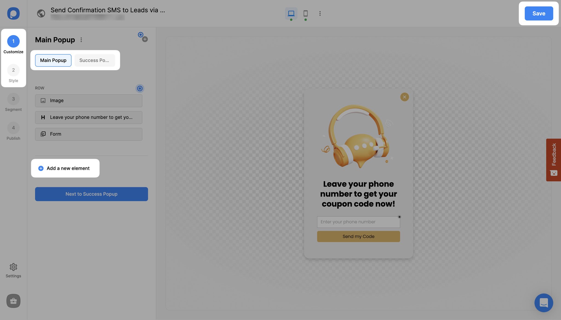Click the Image element icon
561x320 pixels.
(x=43, y=101)
